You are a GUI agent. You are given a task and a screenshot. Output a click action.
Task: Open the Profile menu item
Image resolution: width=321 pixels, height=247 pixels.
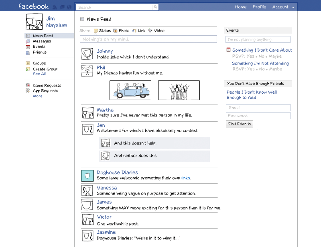click(x=259, y=7)
